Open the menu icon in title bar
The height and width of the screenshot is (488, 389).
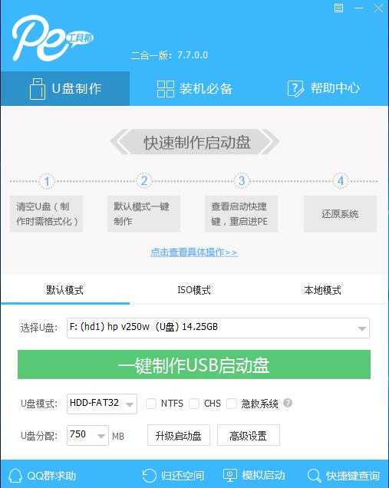point(338,8)
